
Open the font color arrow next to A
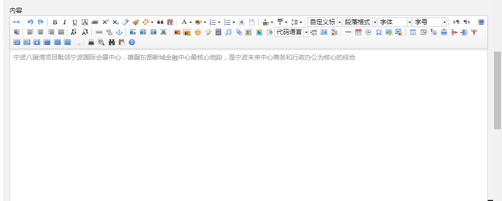click(191, 22)
